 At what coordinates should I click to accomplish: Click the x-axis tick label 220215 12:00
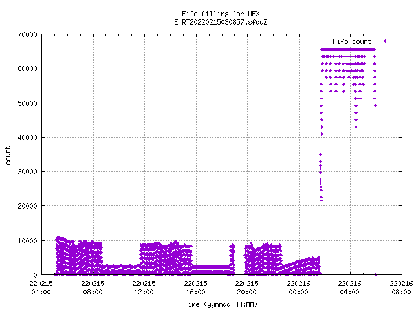point(144,287)
